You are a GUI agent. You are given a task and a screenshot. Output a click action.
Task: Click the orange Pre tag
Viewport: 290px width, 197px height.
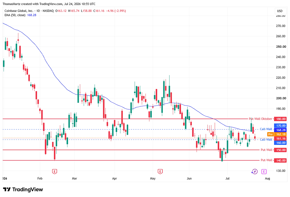coord(270,134)
